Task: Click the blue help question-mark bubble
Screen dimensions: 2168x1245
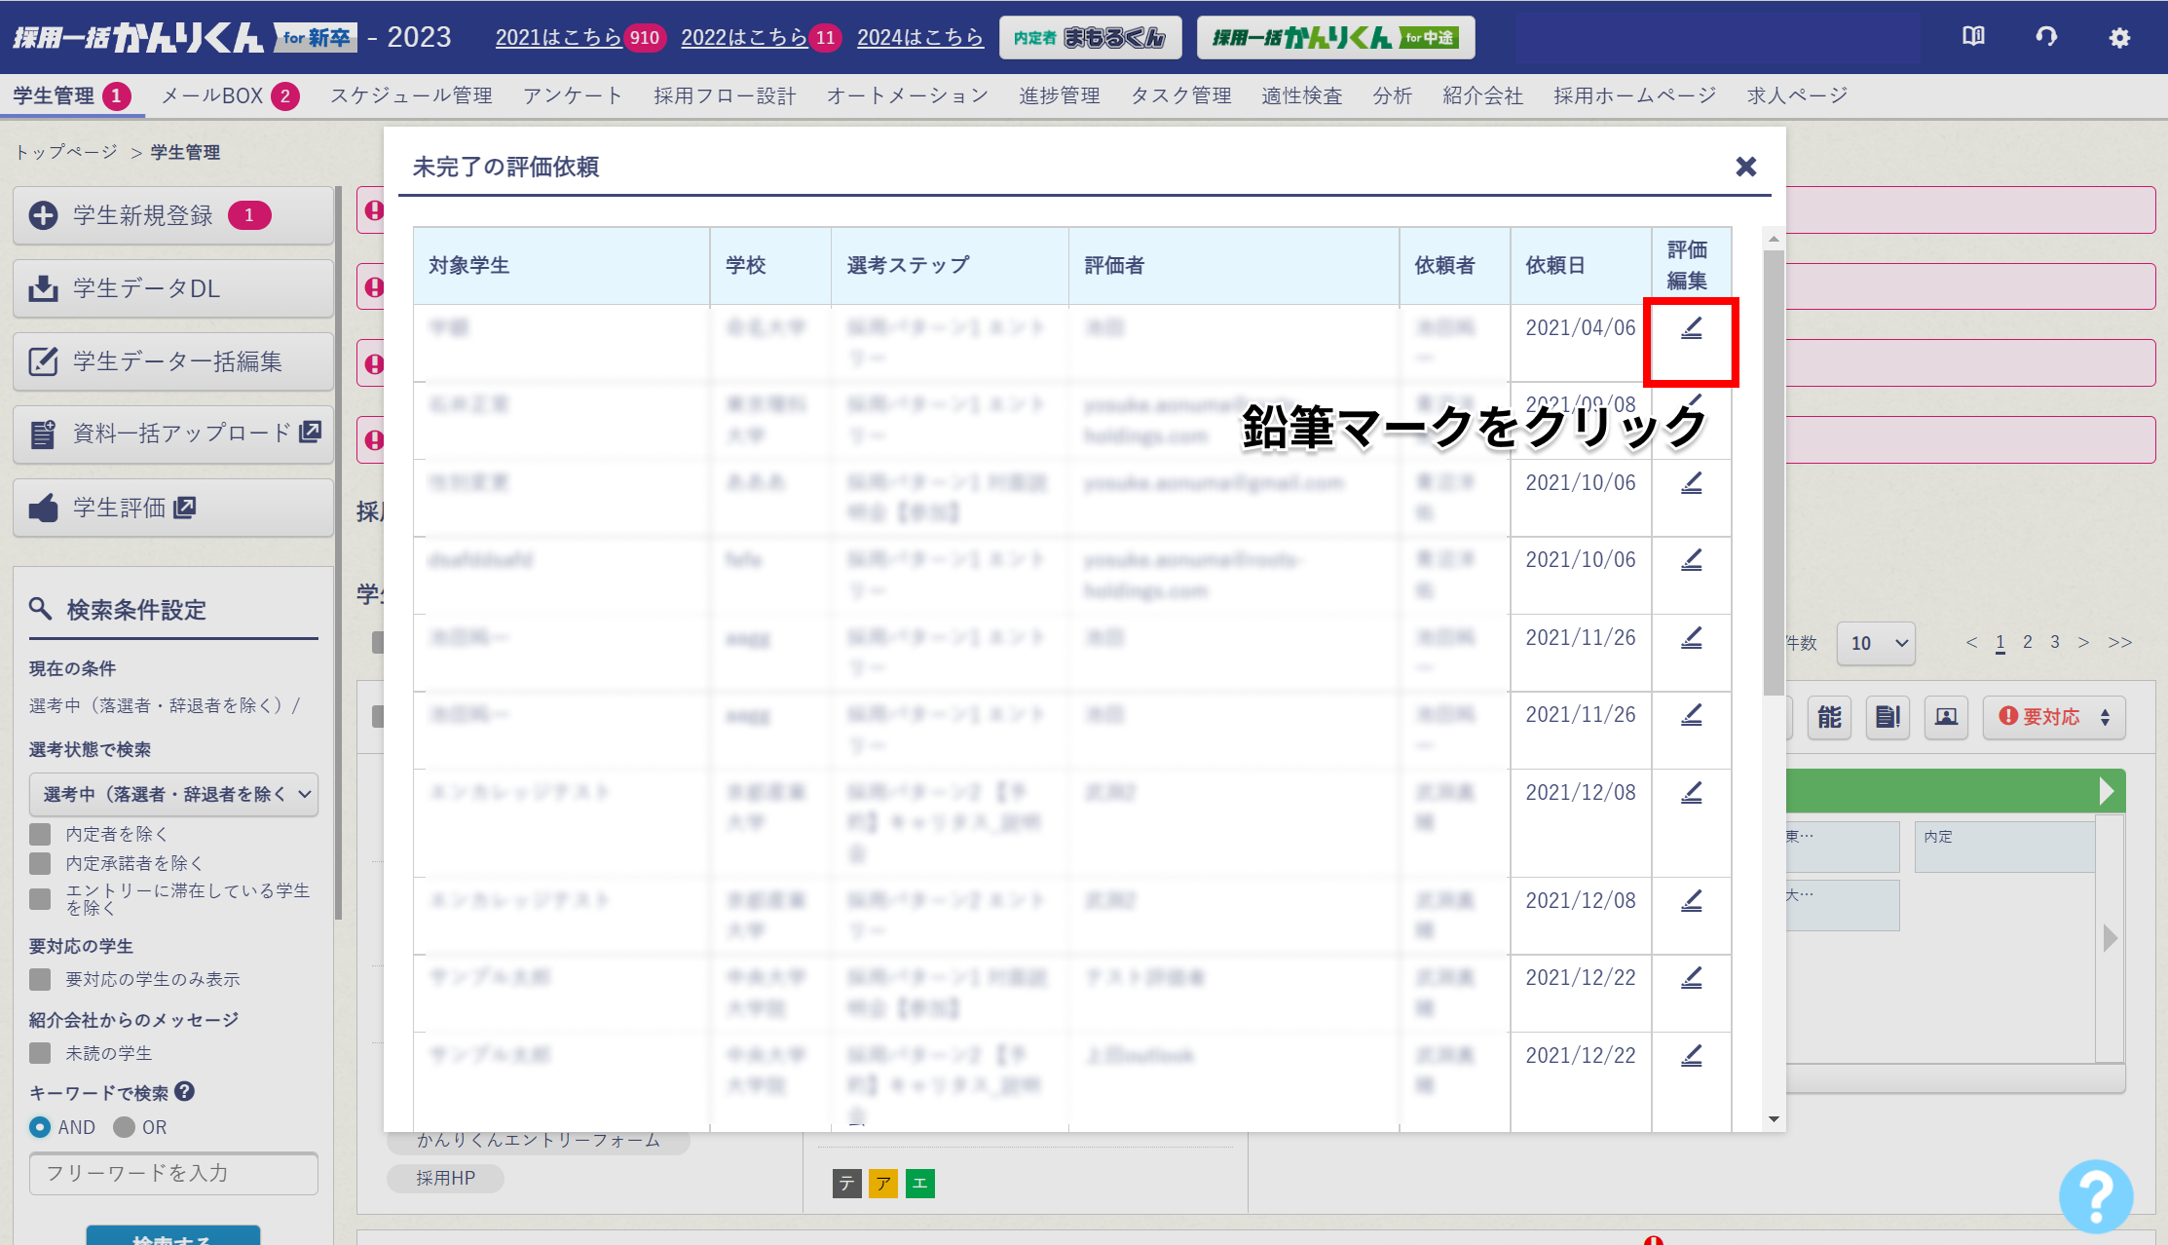Action: (2096, 1195)
